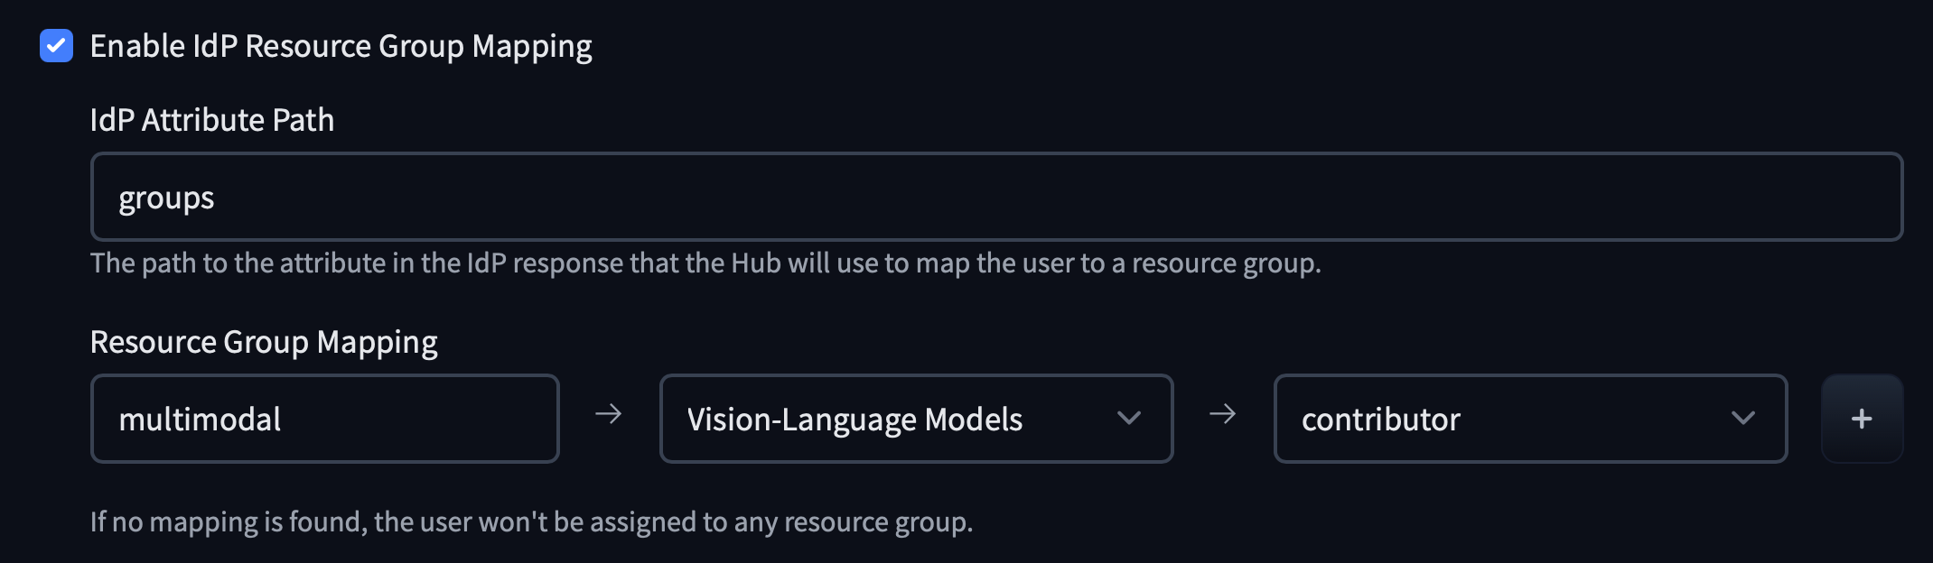Click the arrow icon after the multimodal field
Image resolution: width=1933 pixels, height=563 pixels.
tap(609, 414)
